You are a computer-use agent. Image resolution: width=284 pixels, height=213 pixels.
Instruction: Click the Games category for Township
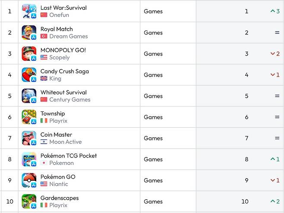[153, 117]
